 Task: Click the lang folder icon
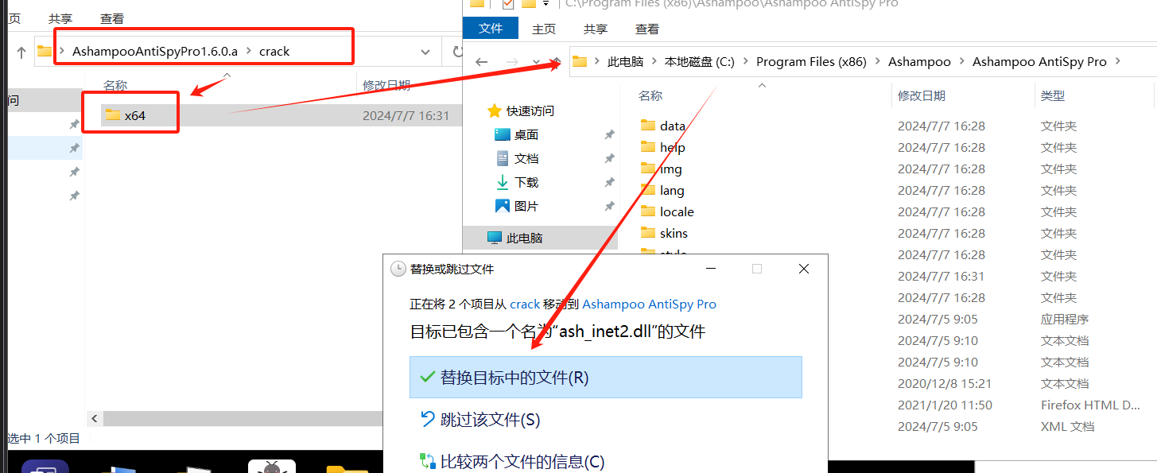pyautogui.click(x=648, y=190)
